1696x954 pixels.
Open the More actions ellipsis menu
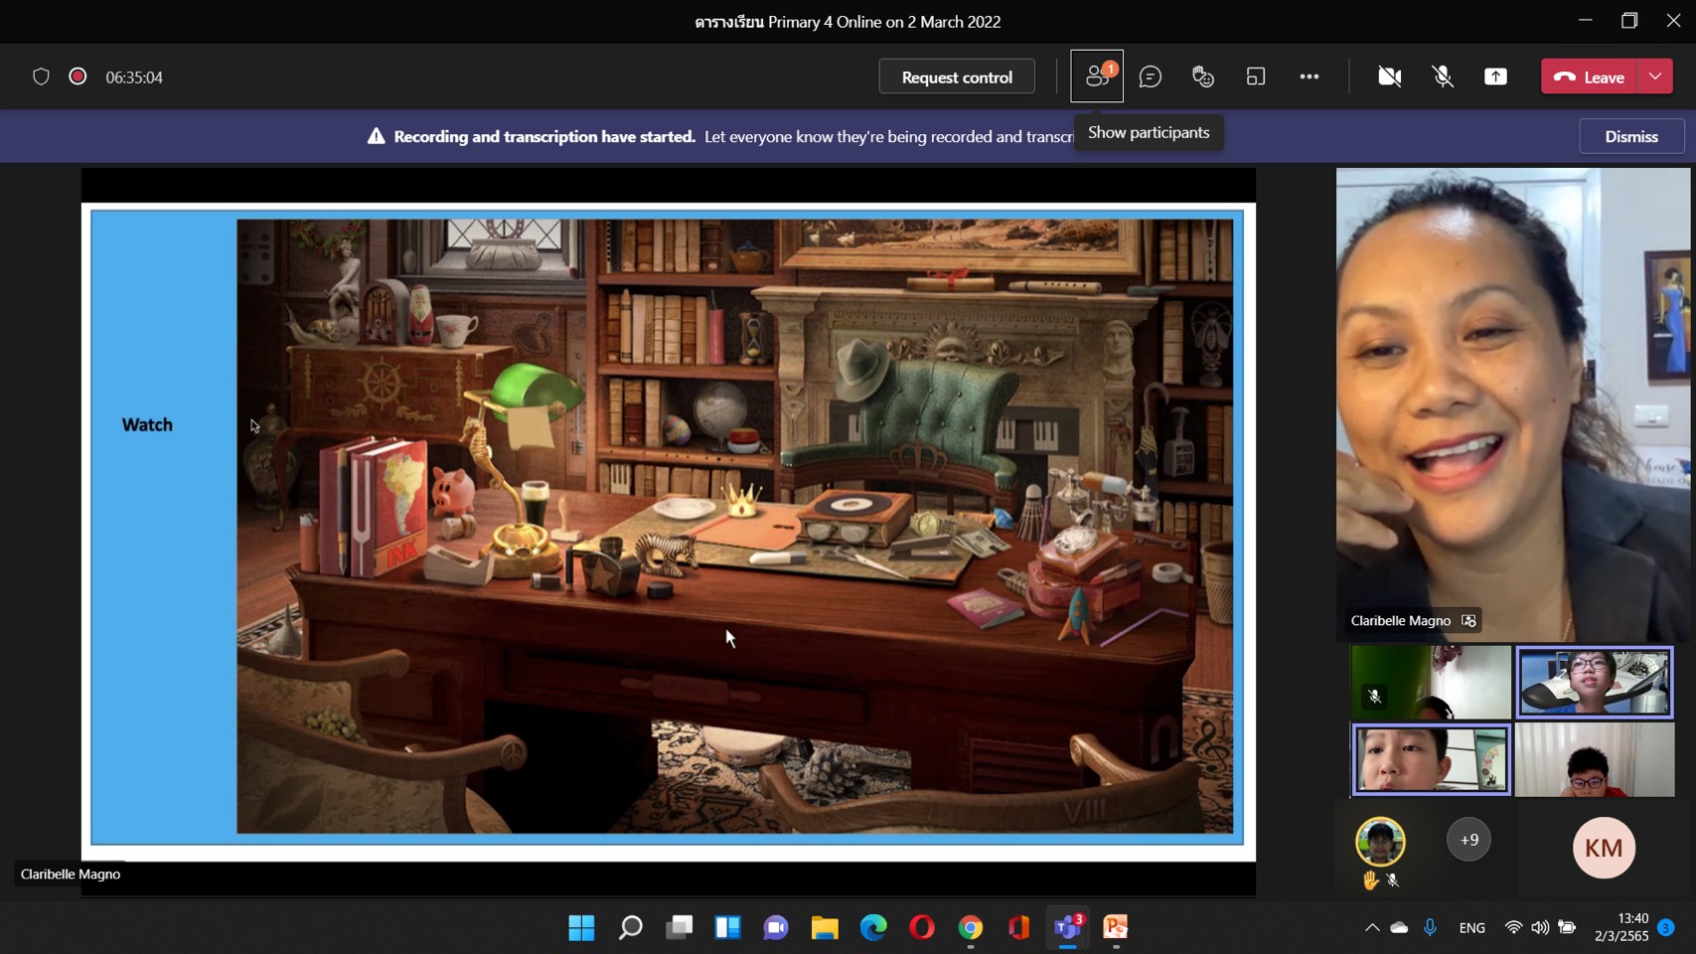(x=1309, y=77)
